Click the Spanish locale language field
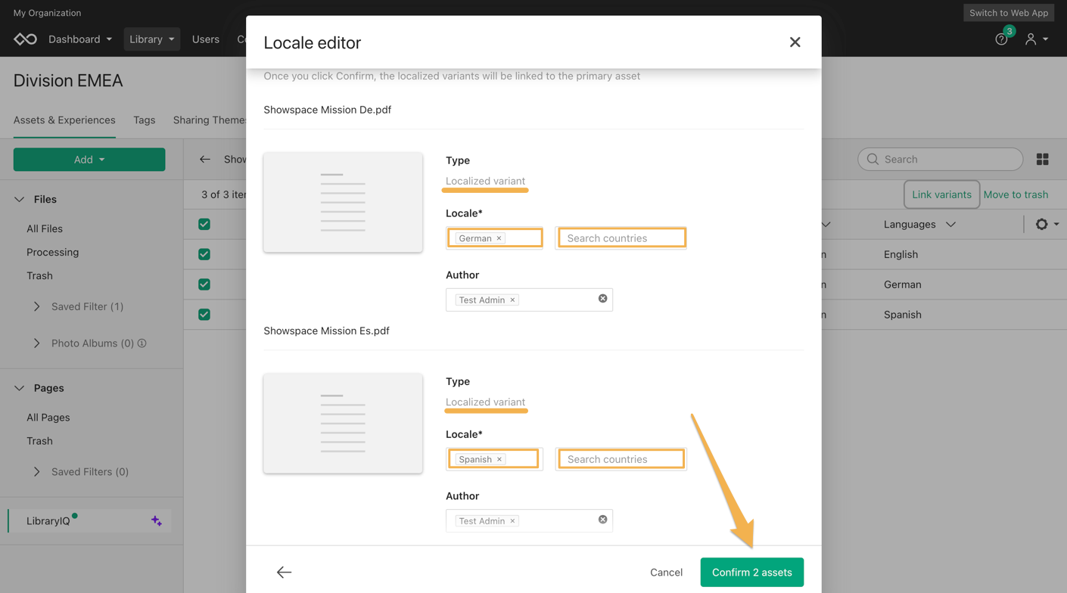1067x593 pixels. click(x=494, y=459)
